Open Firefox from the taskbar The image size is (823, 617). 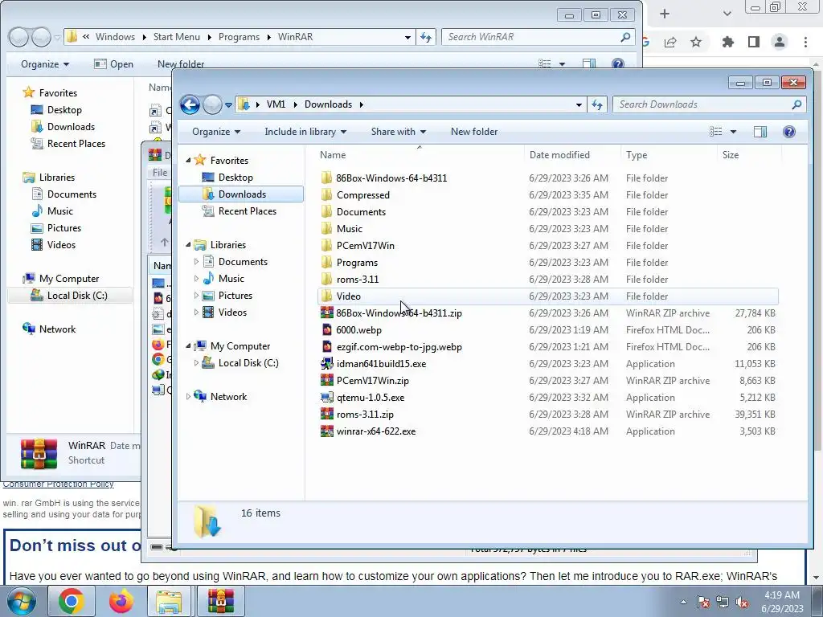121,601
